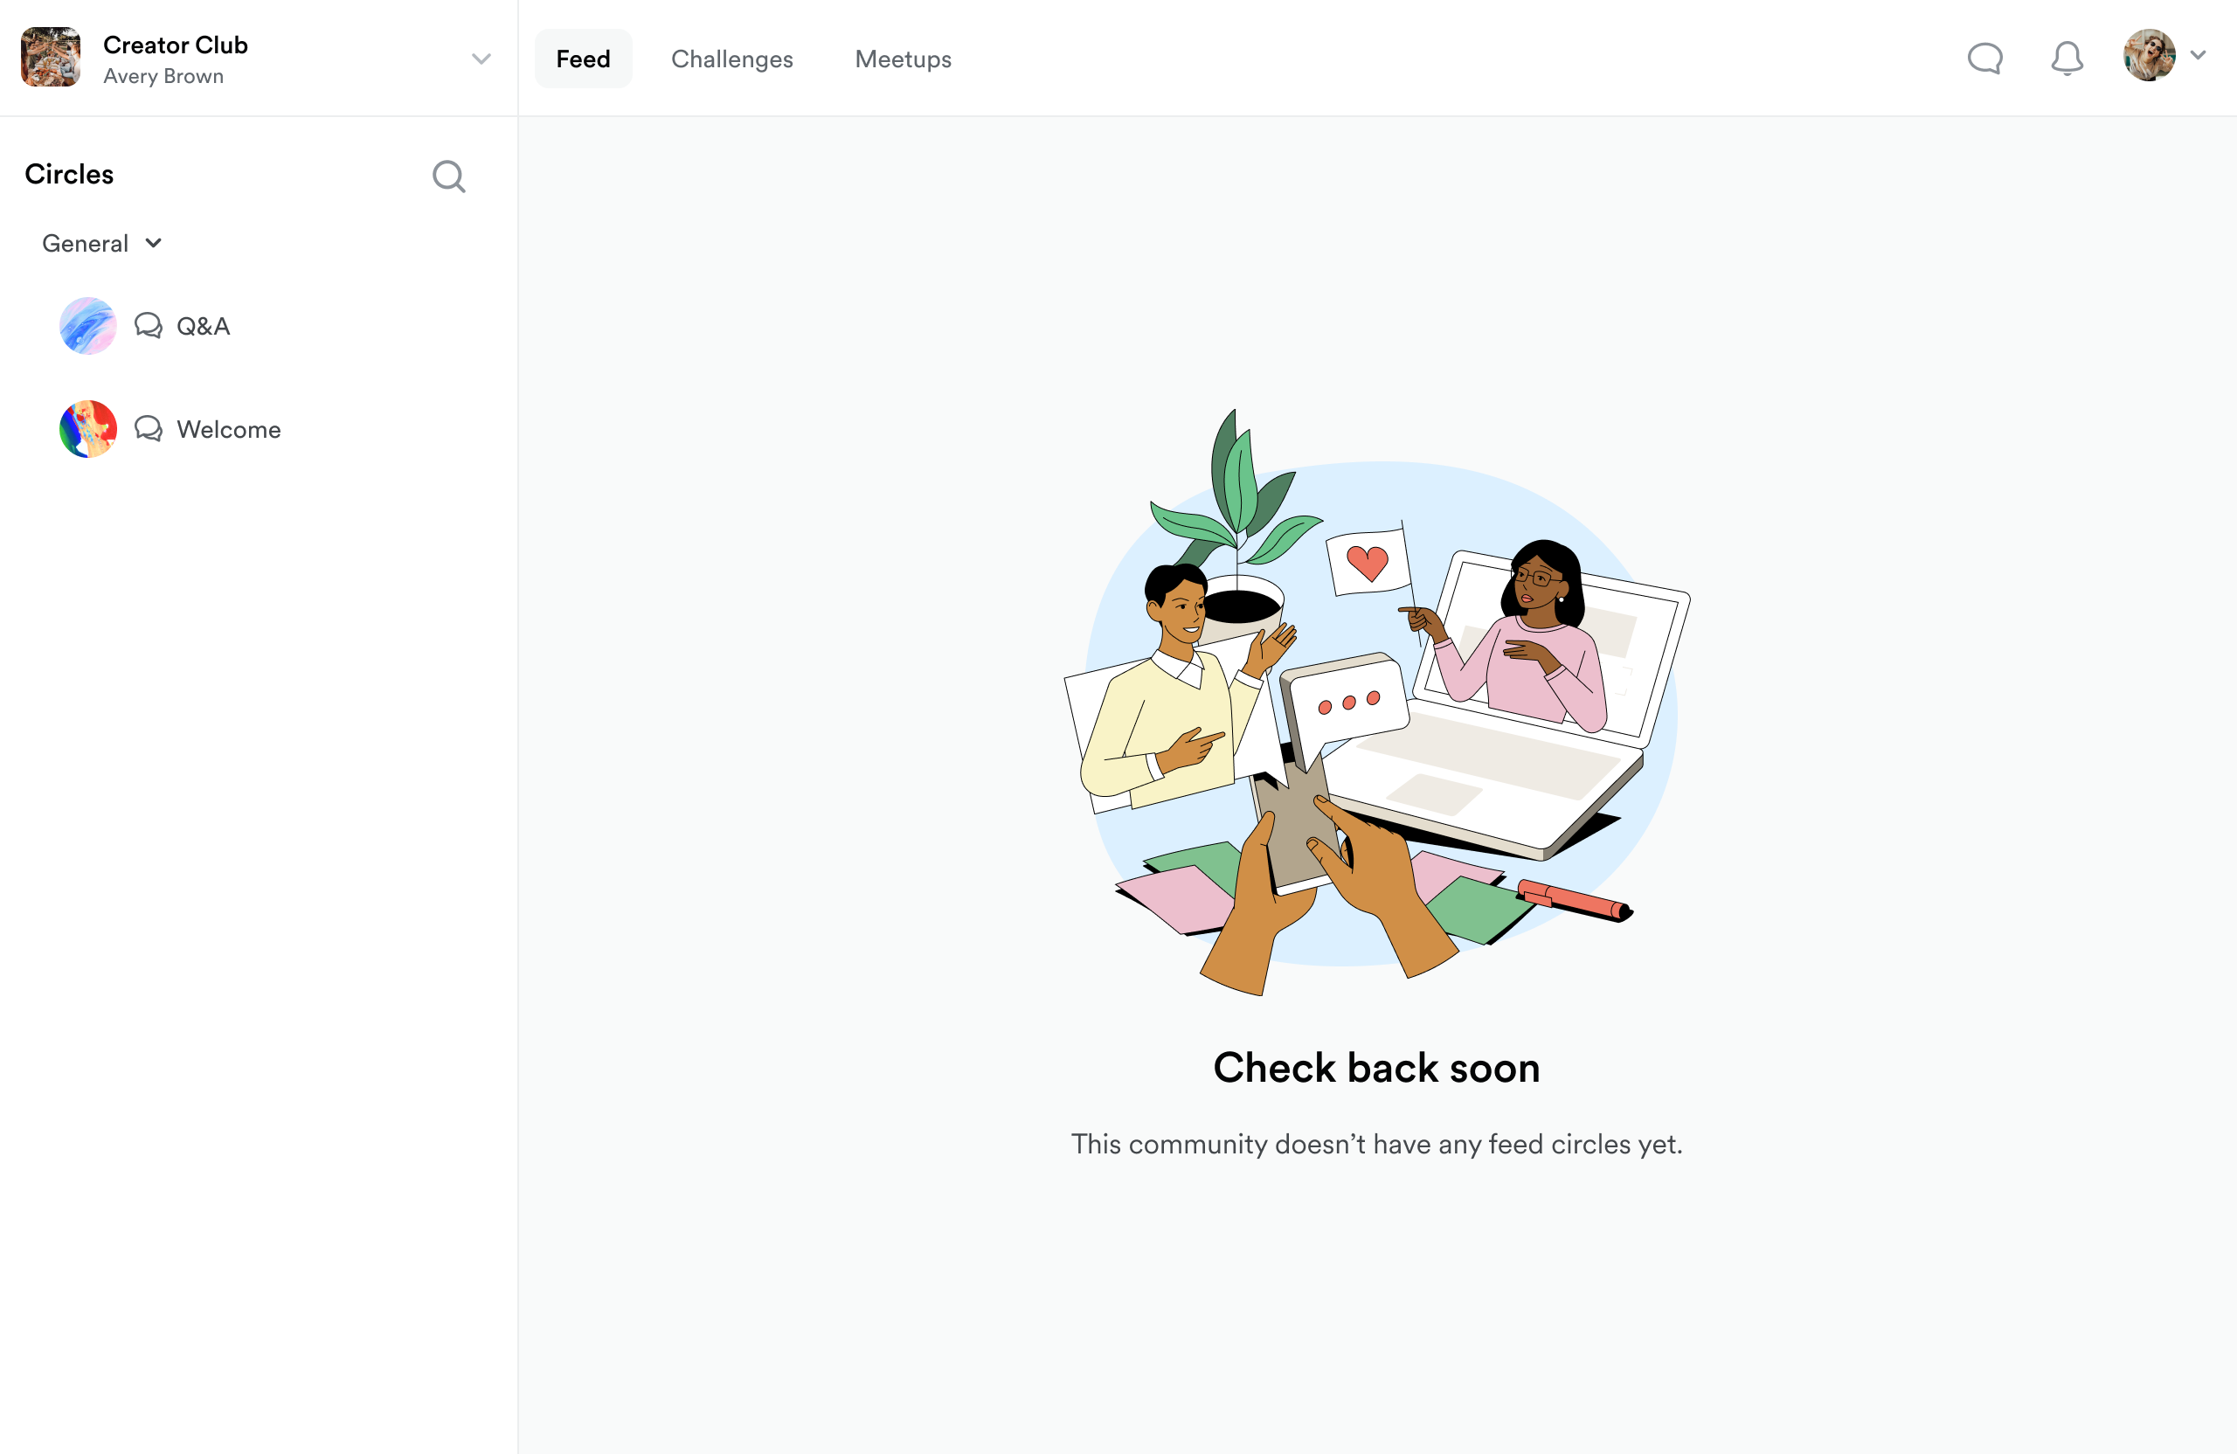This screenshot has width=2237, height=1454.
Task: Click the Check back soon heading
Action: (1376, 1068)
